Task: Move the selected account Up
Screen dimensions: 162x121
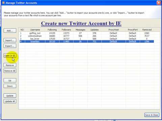Action: pos(10,80)
